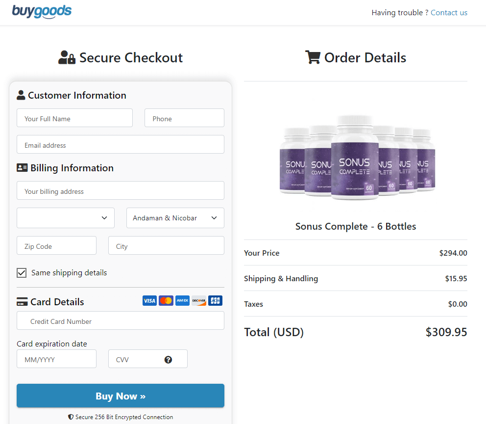Uncheck the Same shipping details checkbox

coord(22,272)
